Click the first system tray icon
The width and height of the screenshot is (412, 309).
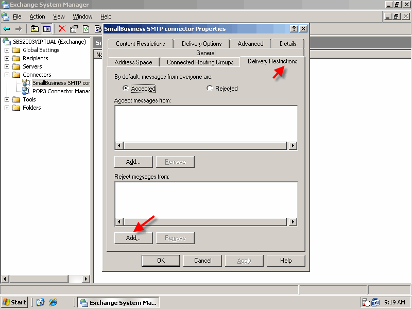(x=366, y=302)
